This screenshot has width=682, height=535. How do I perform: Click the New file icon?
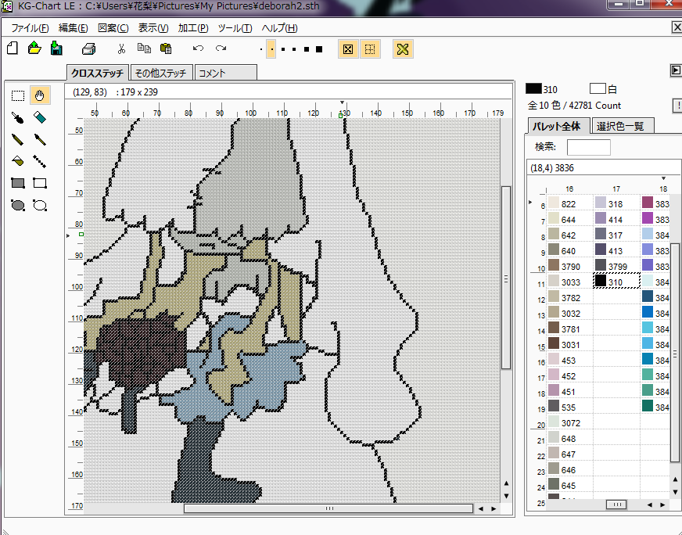click(x=13, y=48)
